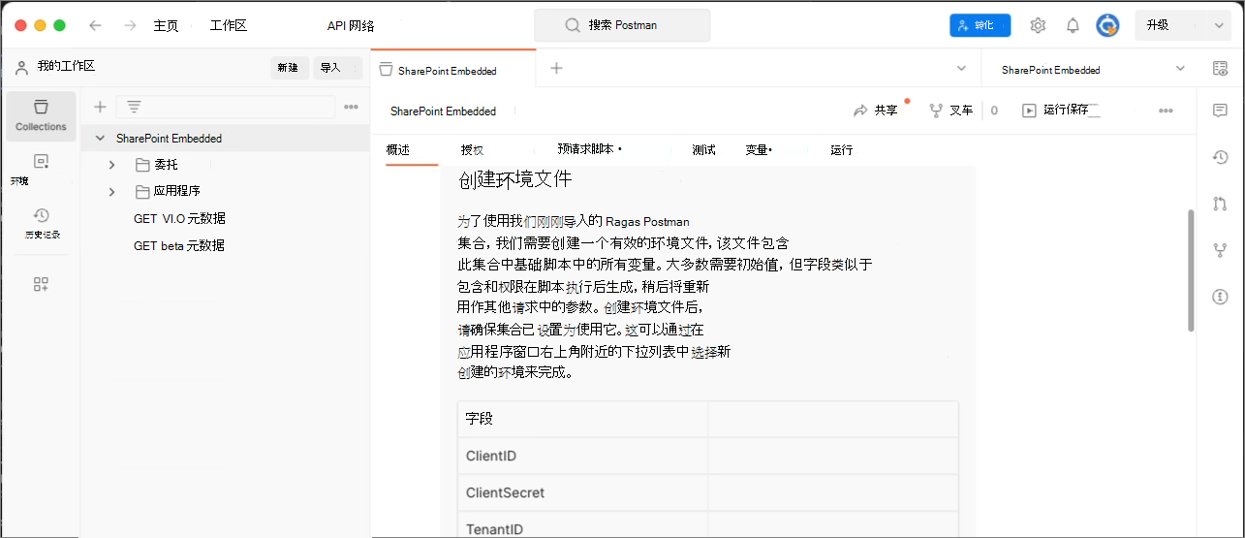Click the 运行保存 (Run) button
Screen dimensions: 1245x538
point(1061,111)
